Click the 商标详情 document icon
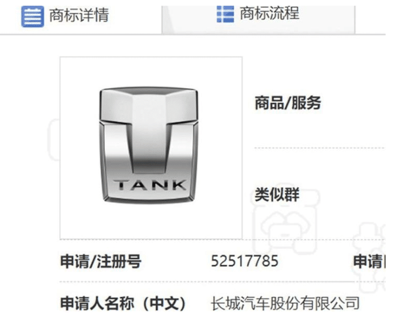Screen dimensions: 396x317 pos(33,17)
